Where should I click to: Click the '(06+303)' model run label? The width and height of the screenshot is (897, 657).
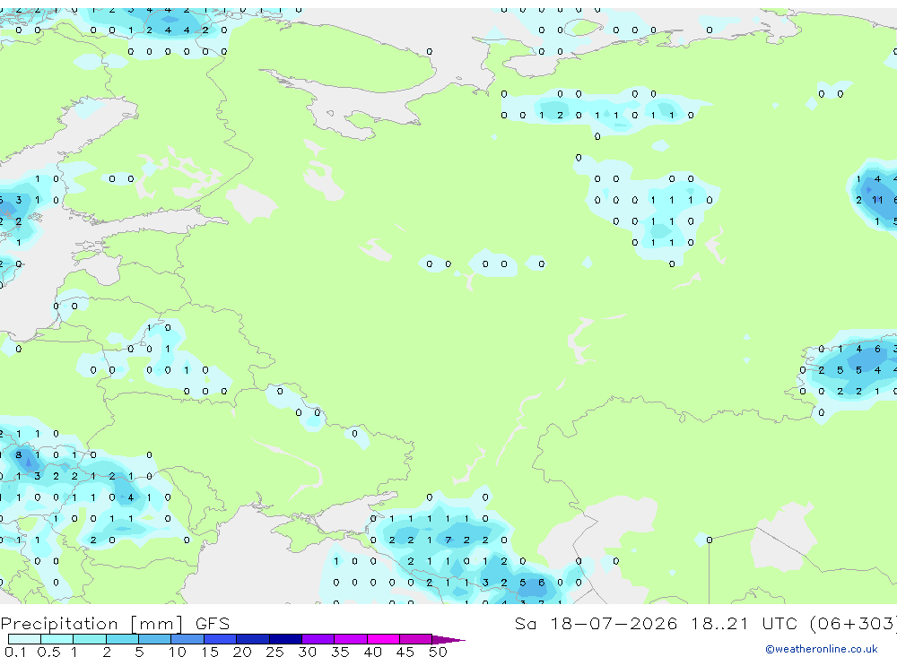(853, 623)
